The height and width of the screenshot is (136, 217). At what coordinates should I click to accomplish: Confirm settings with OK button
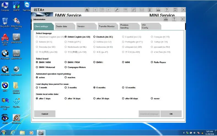click(x=171, y=114)
